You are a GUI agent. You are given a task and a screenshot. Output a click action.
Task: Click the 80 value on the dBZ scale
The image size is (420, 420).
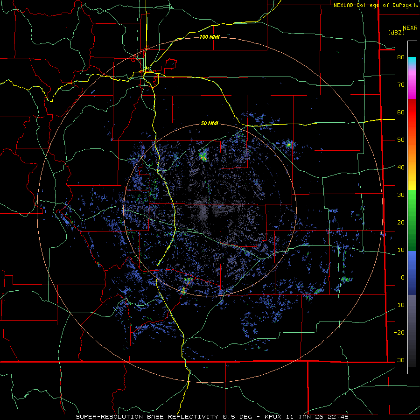tap(401, 57)
